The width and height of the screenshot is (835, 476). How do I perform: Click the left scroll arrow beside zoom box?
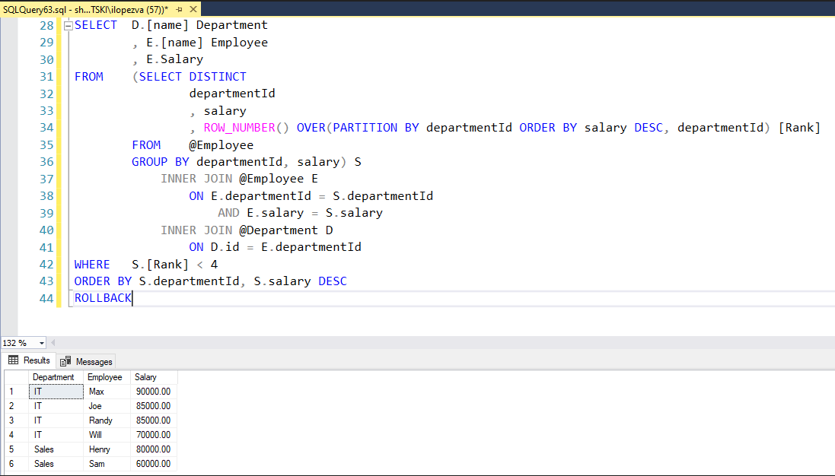click(53, 343)
